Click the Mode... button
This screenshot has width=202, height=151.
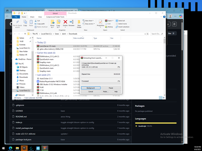[106, 91]
